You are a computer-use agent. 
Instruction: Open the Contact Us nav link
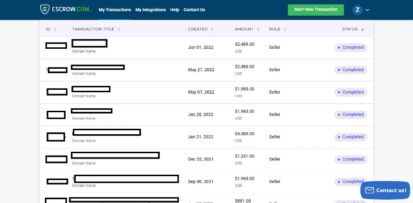tap(195, 10)
